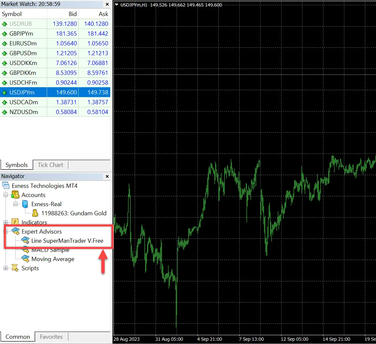Click the green arrow beside USDRUB

5,24
